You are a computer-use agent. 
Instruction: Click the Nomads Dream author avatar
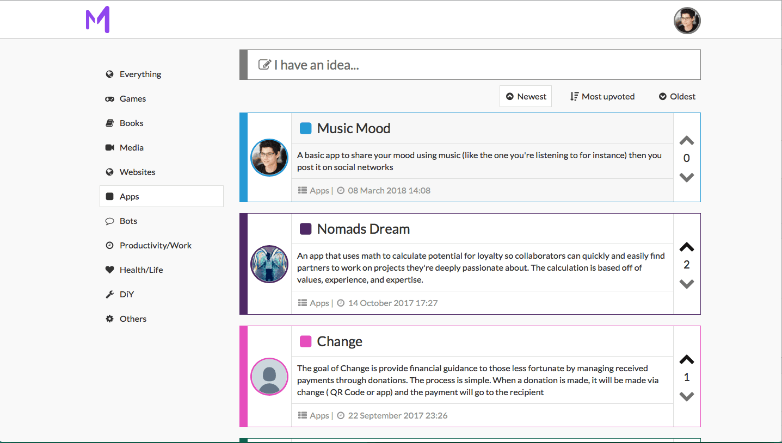tap(269, 264)
